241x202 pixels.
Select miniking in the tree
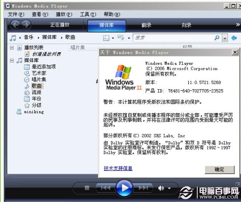34,112
